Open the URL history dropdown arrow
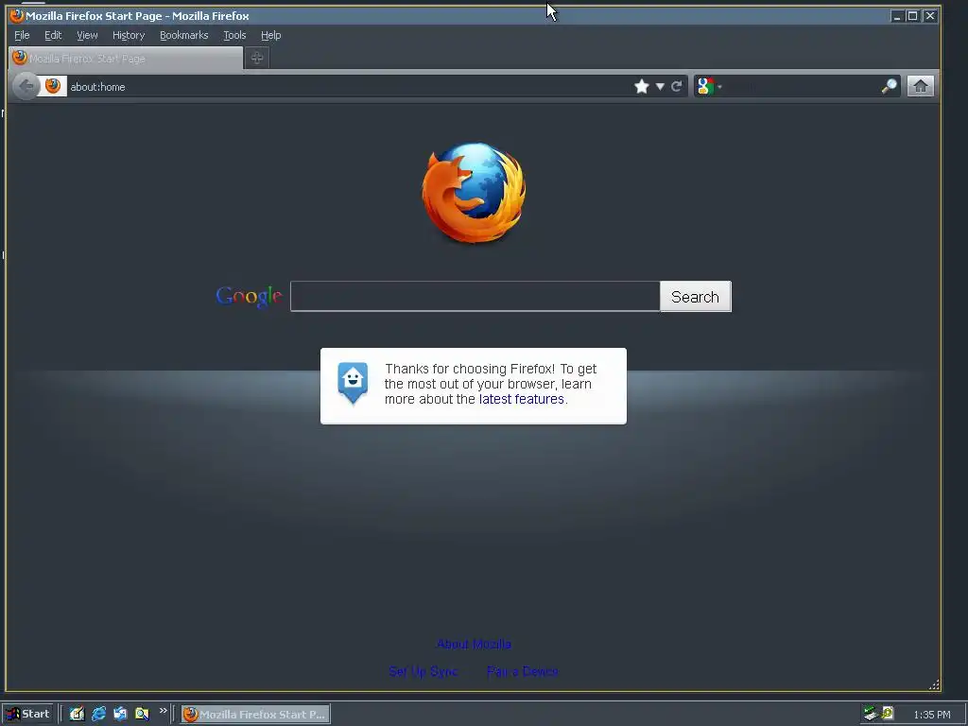This screenshot has width=968, height=726. [660, 86]
